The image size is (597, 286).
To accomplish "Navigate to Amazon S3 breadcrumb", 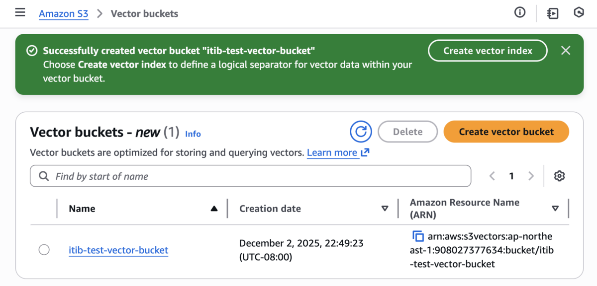I will click(x=64, y=13).
